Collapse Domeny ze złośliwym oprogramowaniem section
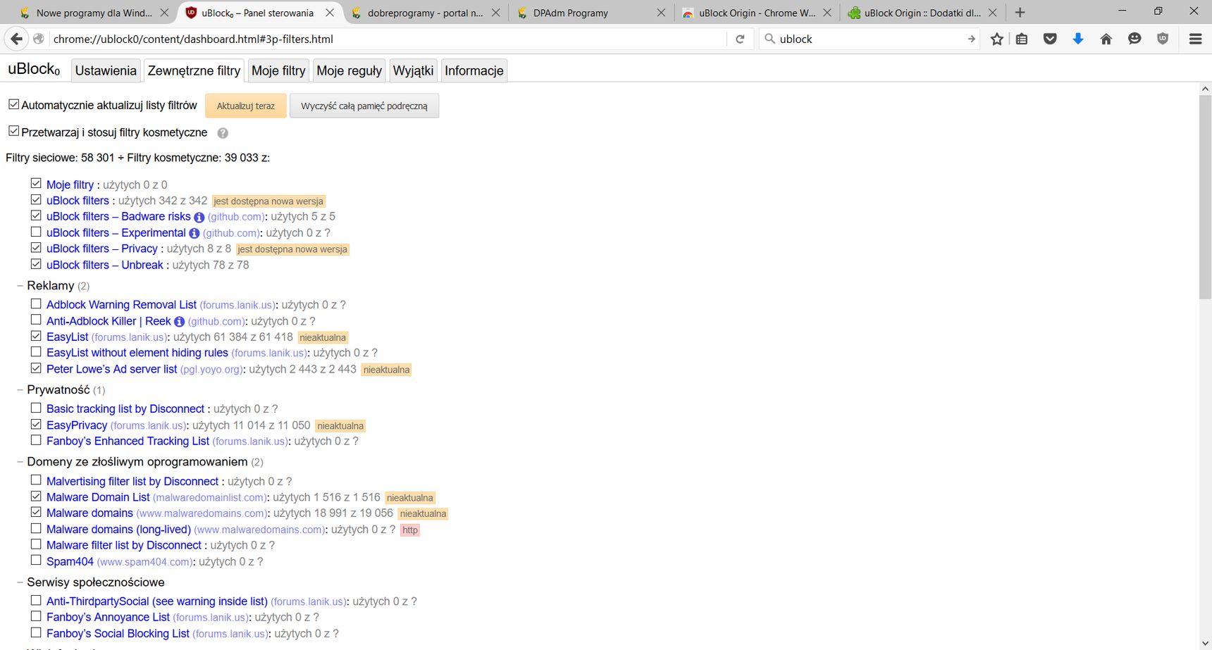The height and width of the screenshot is (650, 1212). click(x=20, y=462)
